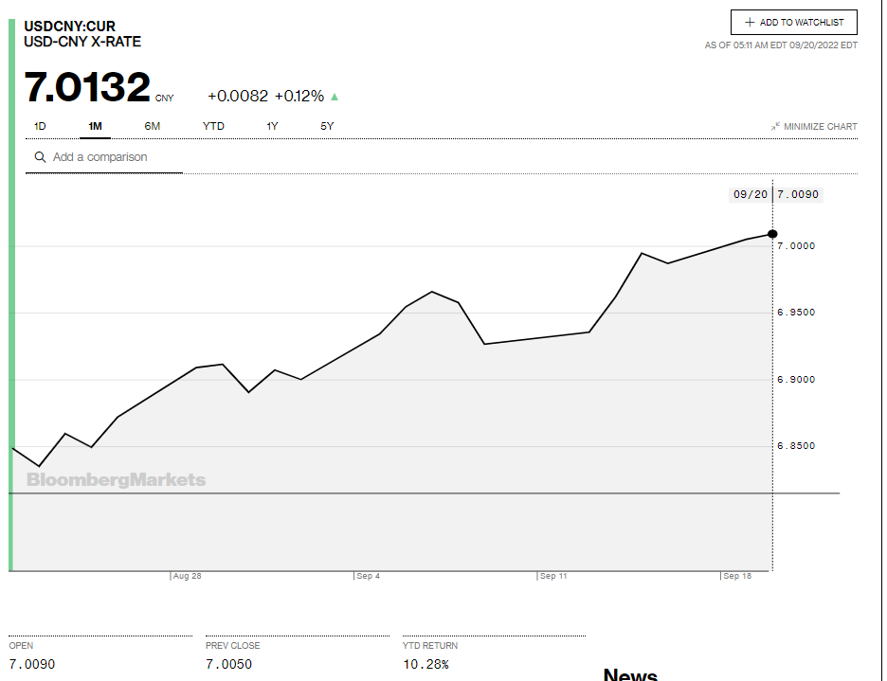Click the BloombergMarkets watermark on chart
Screen dimensions: 887x681
pos(116,480)
